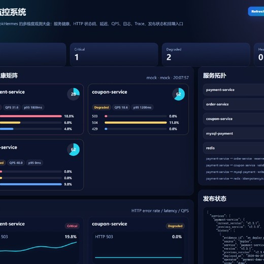This screenshot has height=264, width=264.
Task: Click the rising cyan 503 trend line chart
Action: [38, 247]
